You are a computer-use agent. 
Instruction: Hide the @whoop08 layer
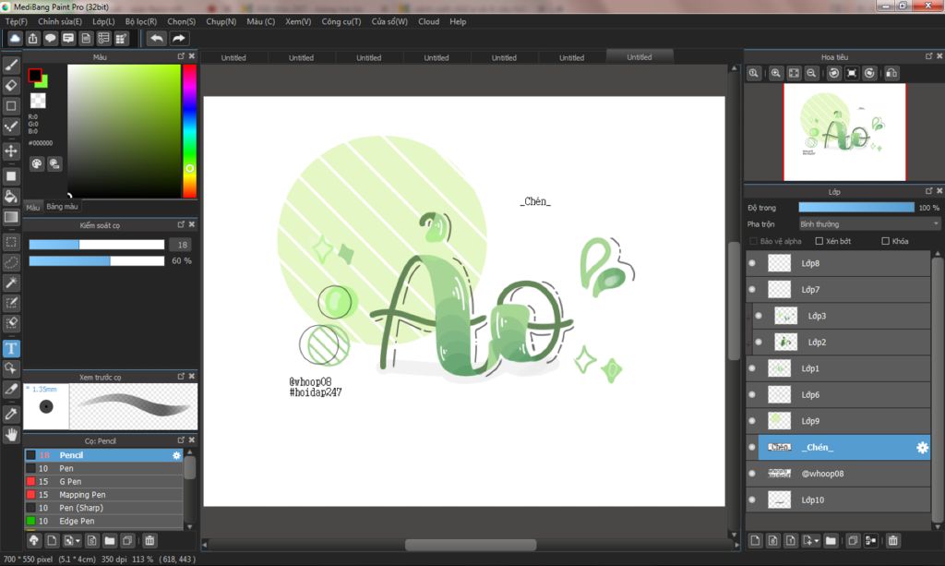click(x=752, y=474)
